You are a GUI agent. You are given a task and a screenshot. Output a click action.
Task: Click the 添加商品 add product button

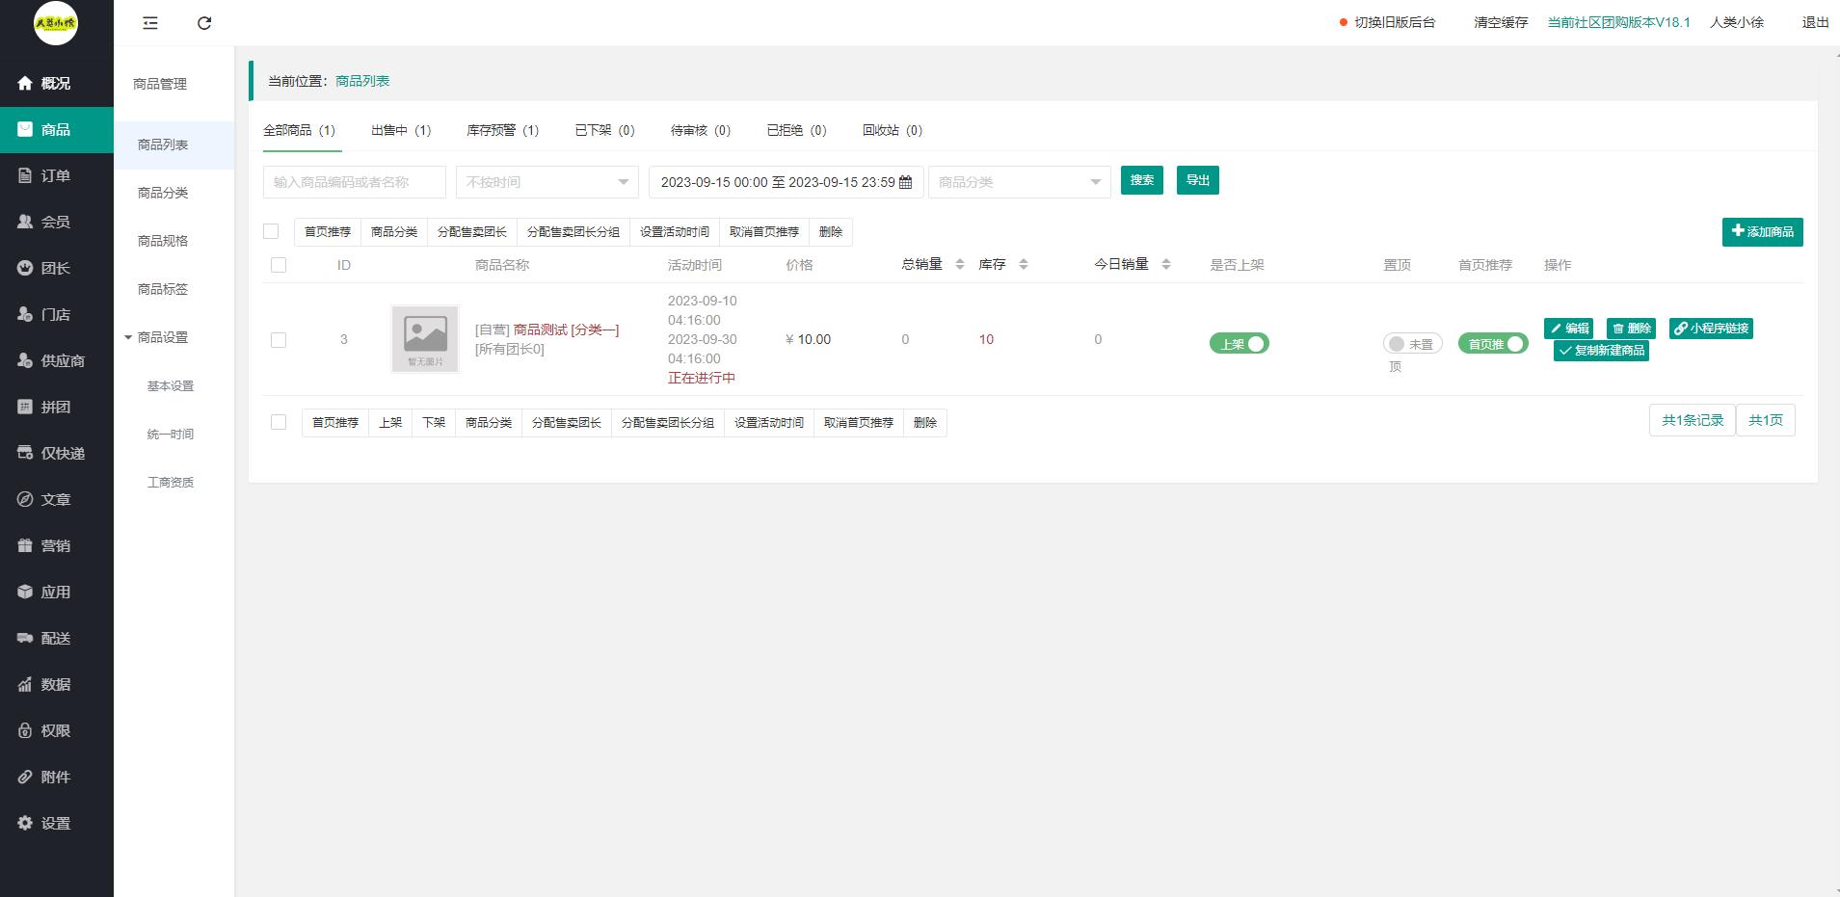pos(1763,231)
